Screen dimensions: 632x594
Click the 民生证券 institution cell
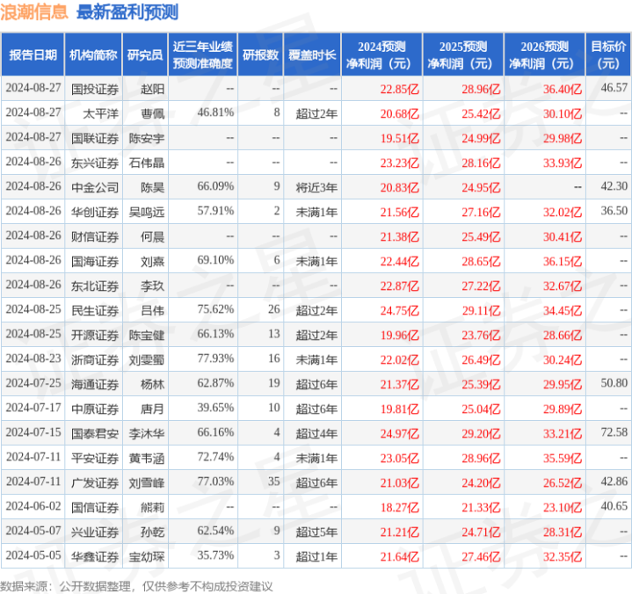[95, 311]
